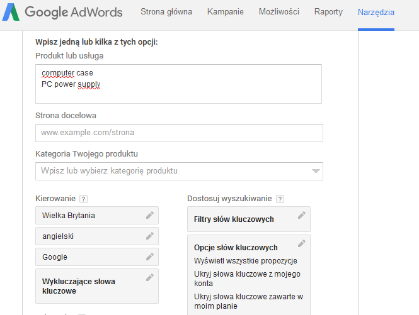This screenshot has width=419, height=315.
Task: Edit location targeting pencil for Wielka Brytania
Action: tap(150, 215)
